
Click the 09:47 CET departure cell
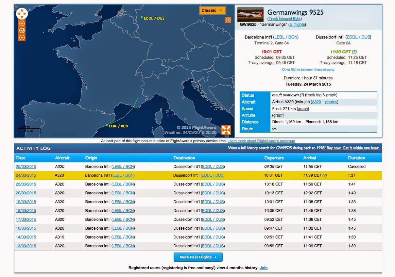(273, 228)
